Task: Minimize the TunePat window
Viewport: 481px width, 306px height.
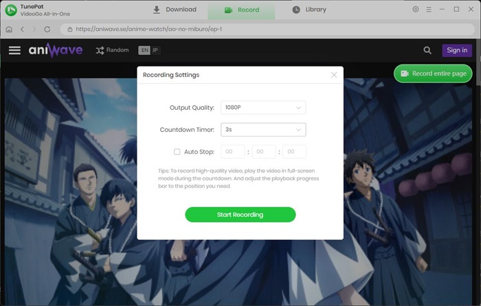Action: pos(442,10)
